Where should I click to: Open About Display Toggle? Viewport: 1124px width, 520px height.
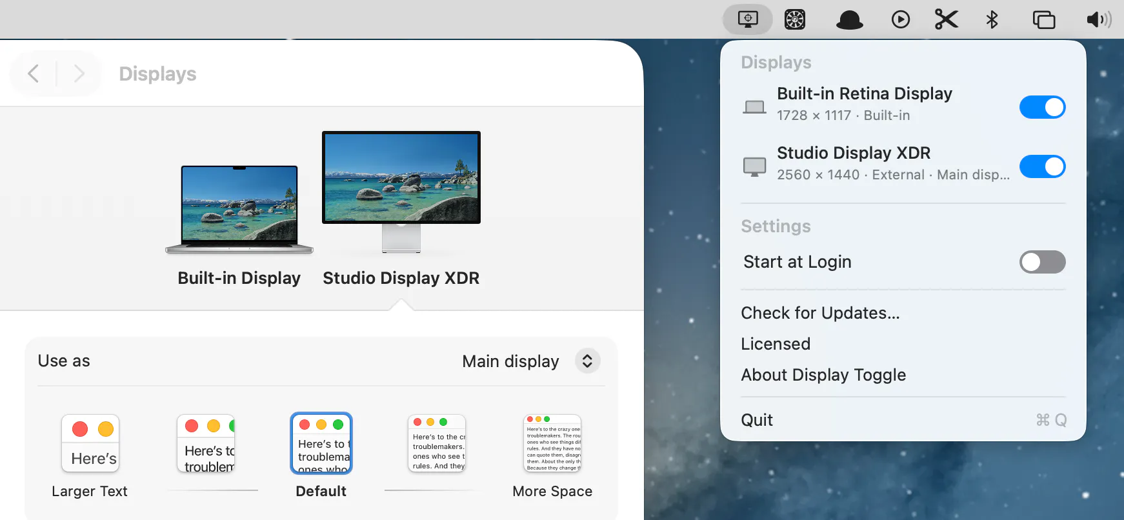point(823,375)
